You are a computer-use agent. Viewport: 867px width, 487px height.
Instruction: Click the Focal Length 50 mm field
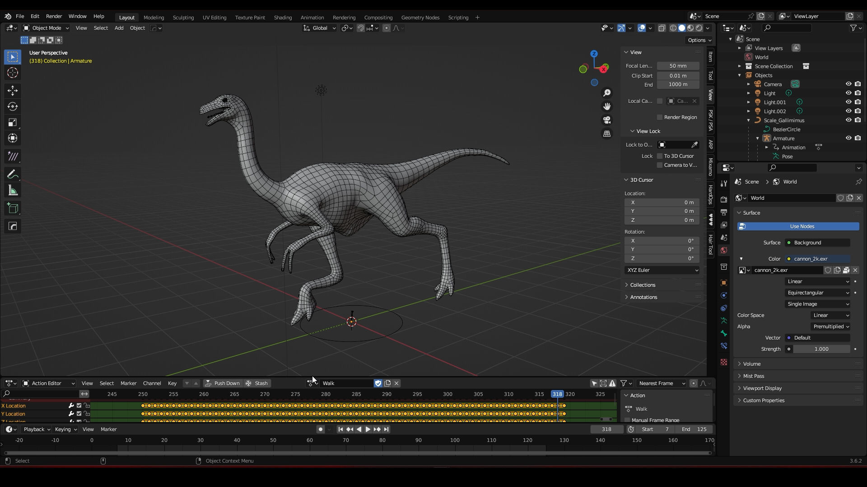(x=678, y=66)
